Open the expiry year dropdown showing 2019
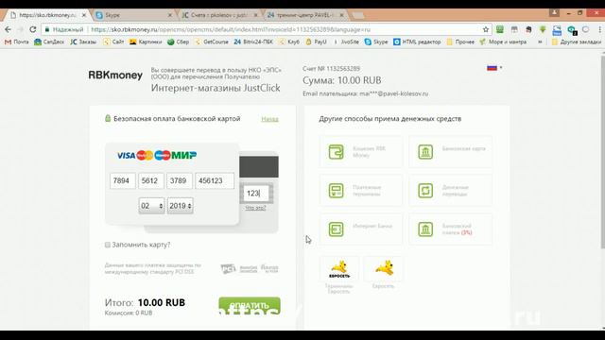605x340 pixels. [x=181, y=206]
